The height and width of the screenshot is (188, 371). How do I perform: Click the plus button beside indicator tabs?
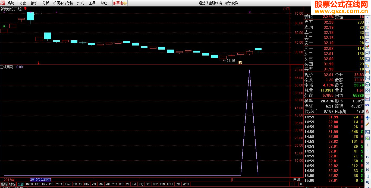[292, 184]
